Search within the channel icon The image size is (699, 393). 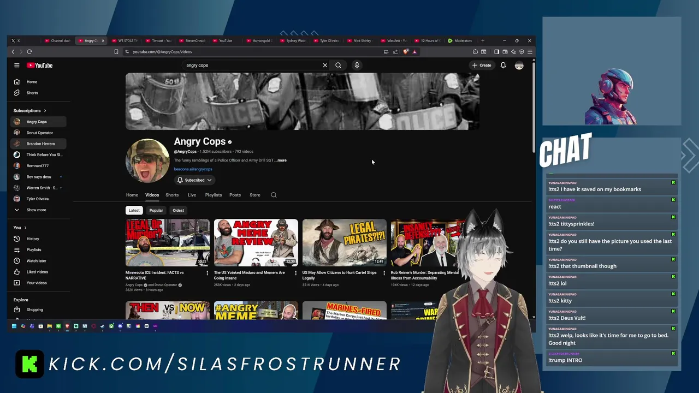click(x=274, y=195)
